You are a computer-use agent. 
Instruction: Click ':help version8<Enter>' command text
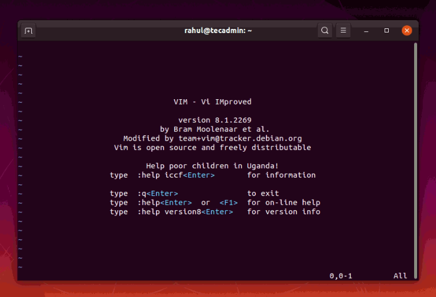coord(185,212)
